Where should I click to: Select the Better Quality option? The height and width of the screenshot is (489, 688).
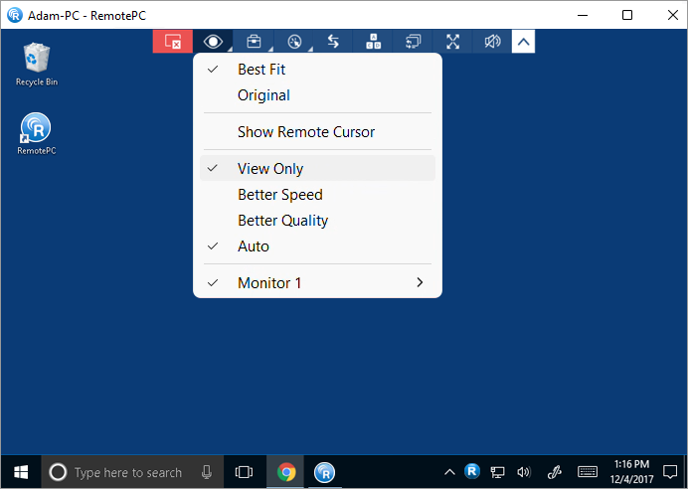(282, 221)
